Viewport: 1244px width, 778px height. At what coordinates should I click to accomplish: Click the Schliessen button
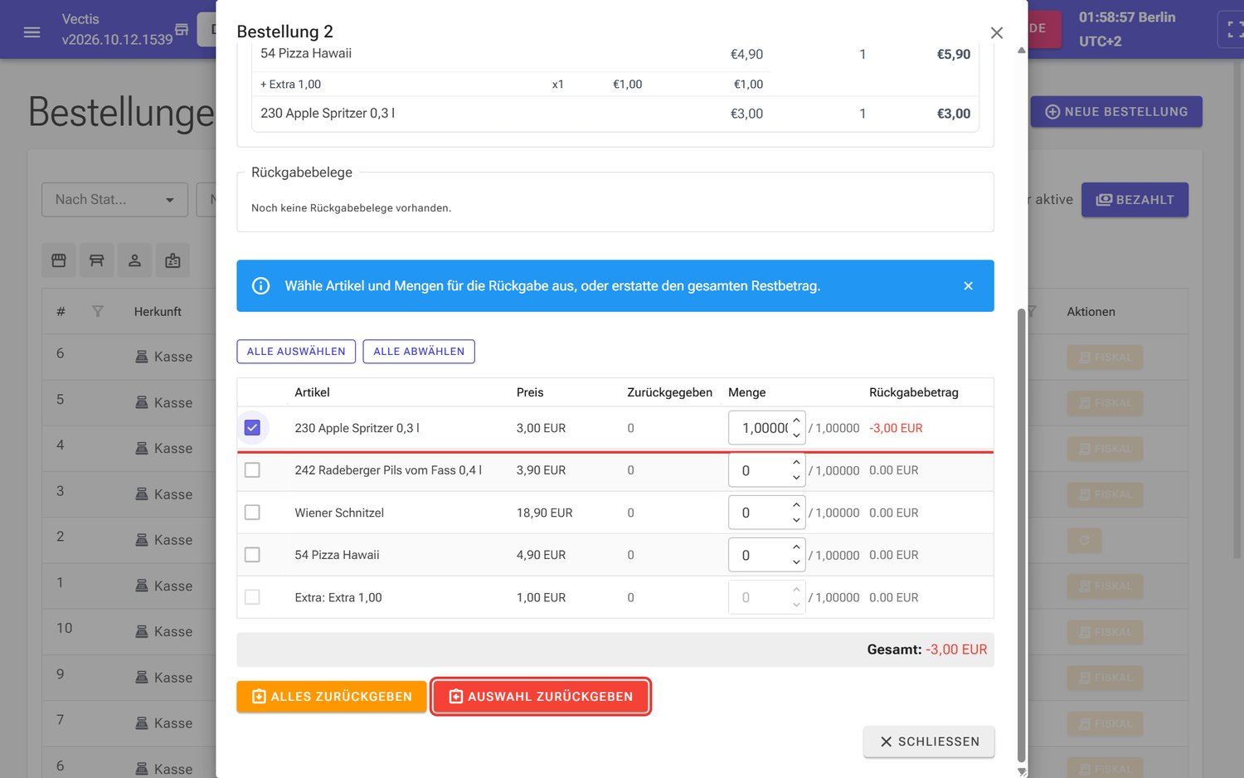click(x=929, y=742)
